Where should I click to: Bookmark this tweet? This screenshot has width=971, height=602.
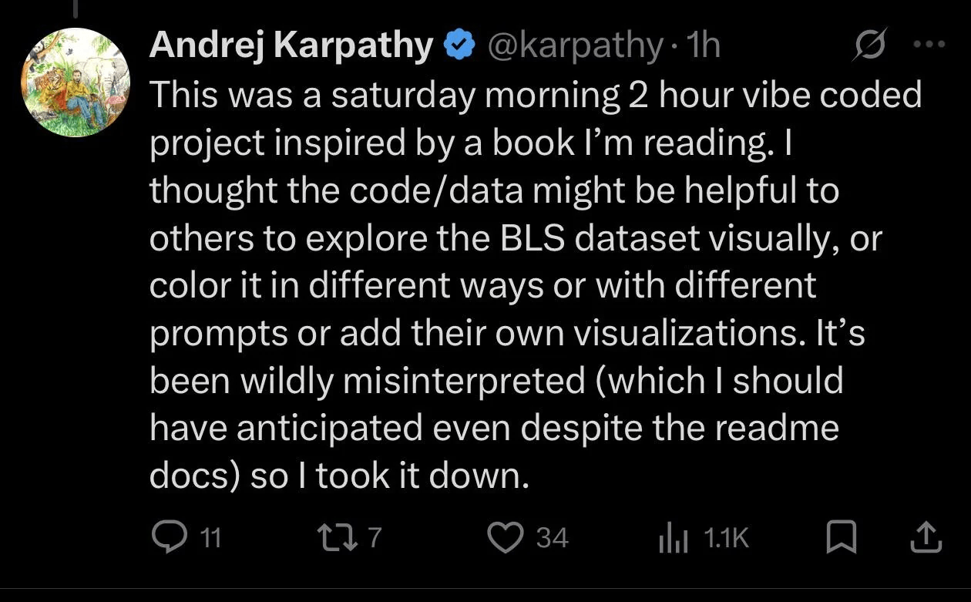(841, 537)
